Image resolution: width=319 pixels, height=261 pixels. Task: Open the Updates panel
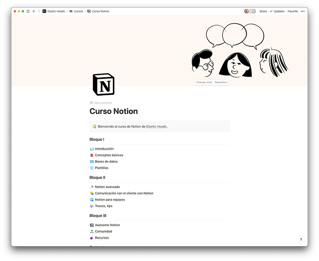[x=277, y=11]
